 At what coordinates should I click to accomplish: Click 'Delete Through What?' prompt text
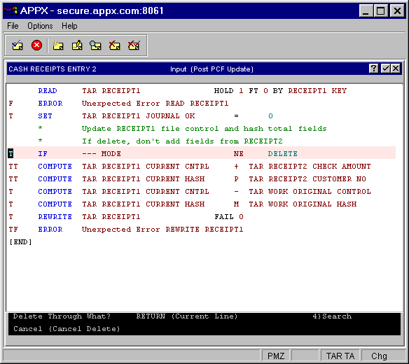[62, 316]
